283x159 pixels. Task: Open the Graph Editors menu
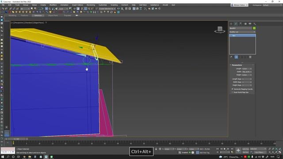(78, 5)
